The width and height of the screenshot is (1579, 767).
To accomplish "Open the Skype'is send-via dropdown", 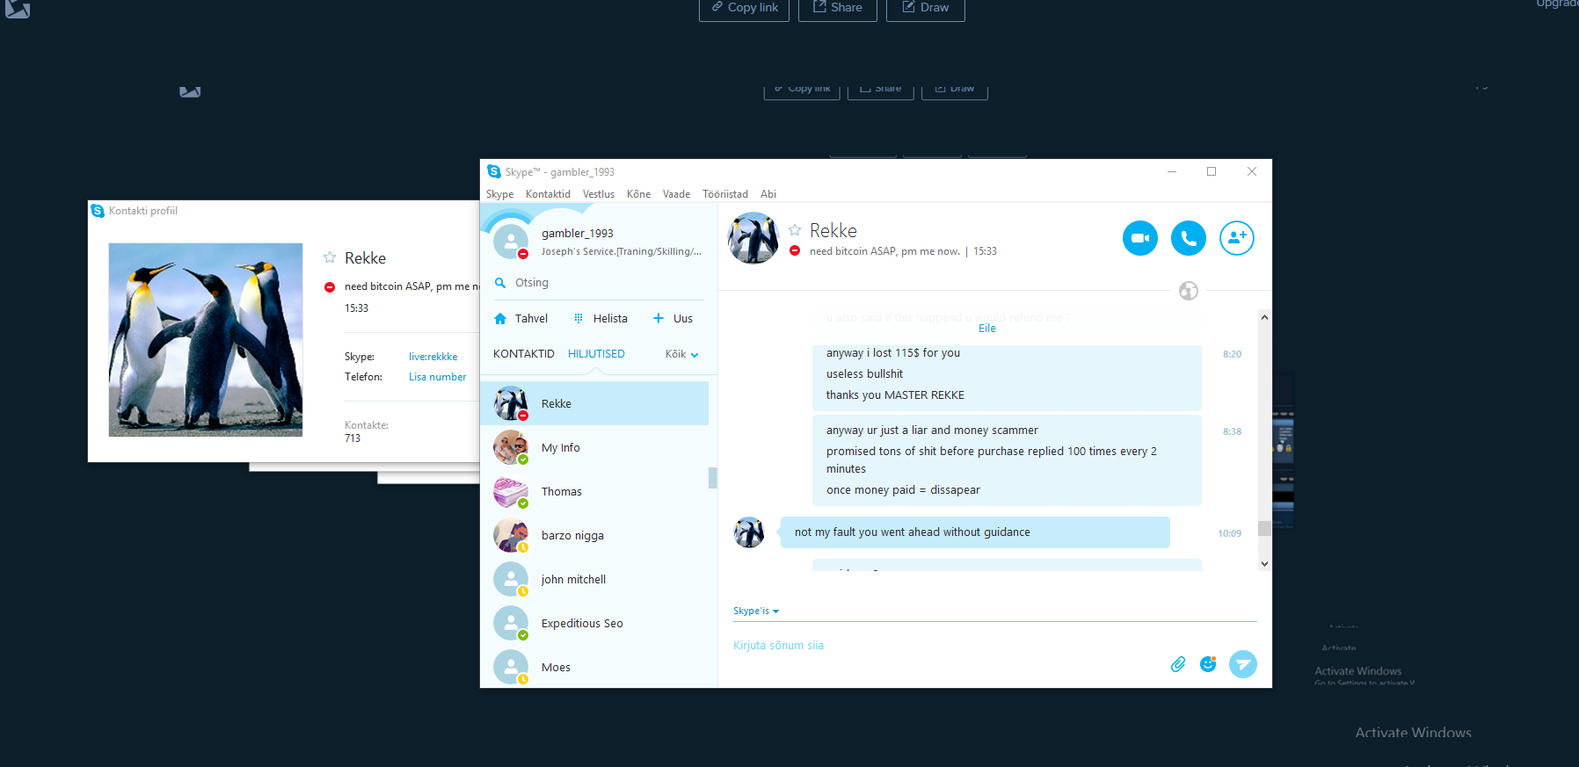I will coord(756,611).
